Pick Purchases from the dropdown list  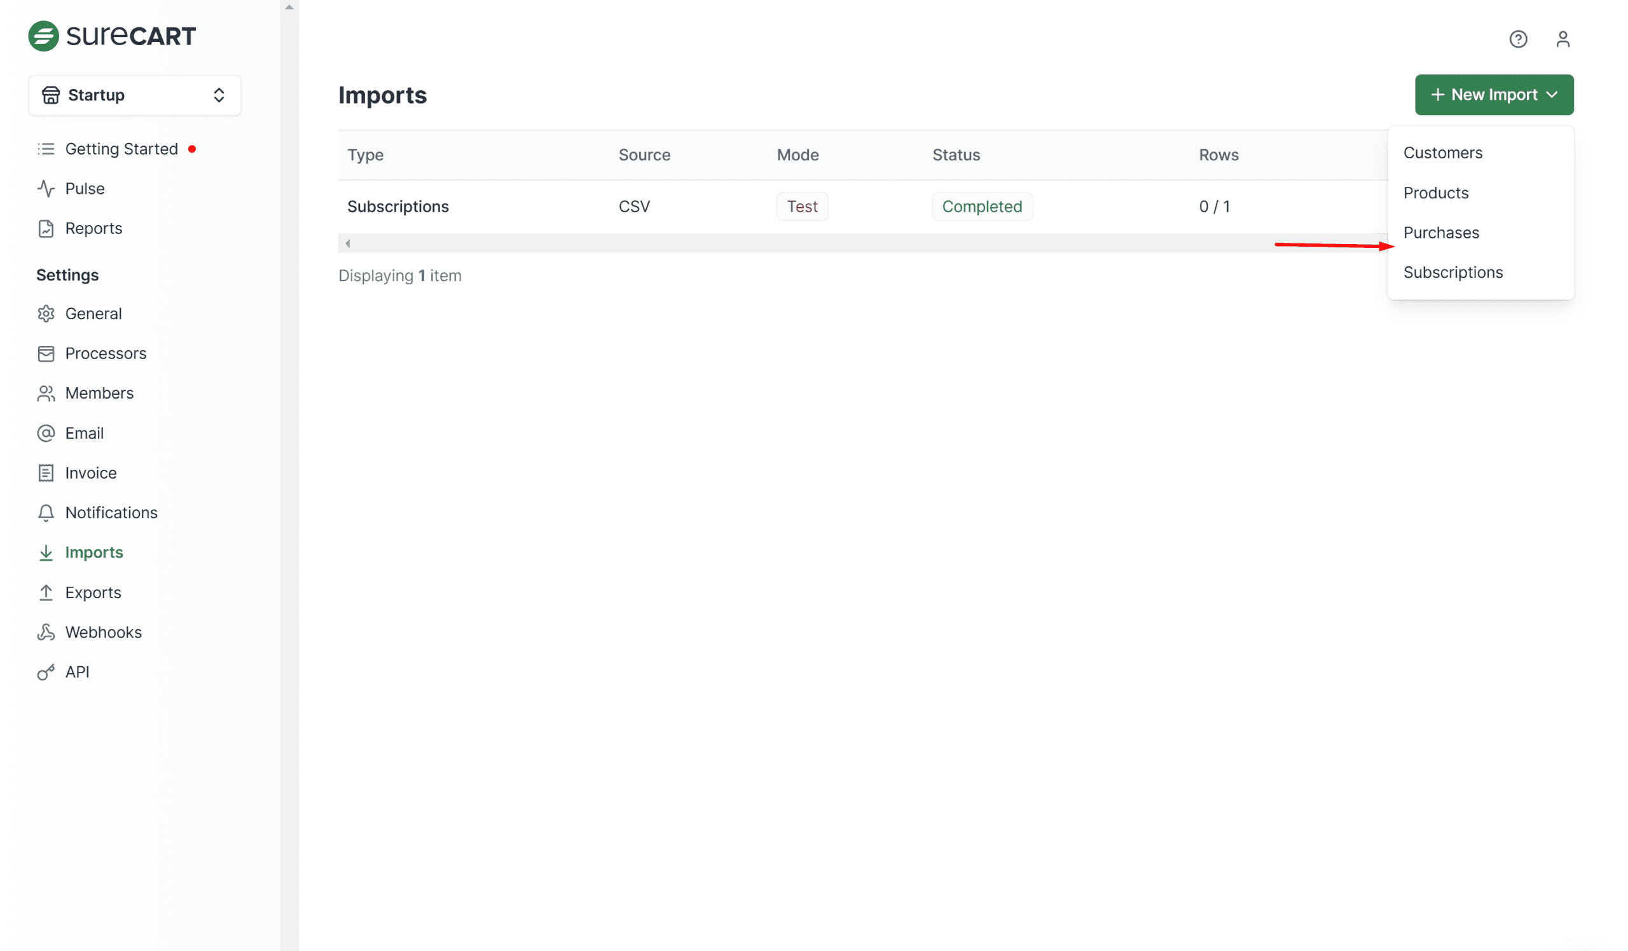[1440, 233]
